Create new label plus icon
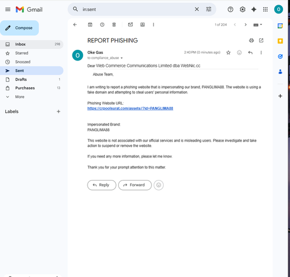 pos(59,111)
